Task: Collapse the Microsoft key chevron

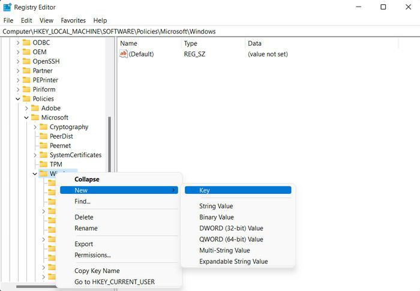Action: [x=26, y=118]
